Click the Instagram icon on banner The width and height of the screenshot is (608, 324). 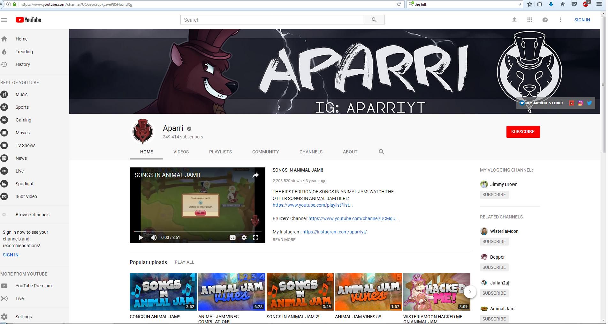(581, 103)
